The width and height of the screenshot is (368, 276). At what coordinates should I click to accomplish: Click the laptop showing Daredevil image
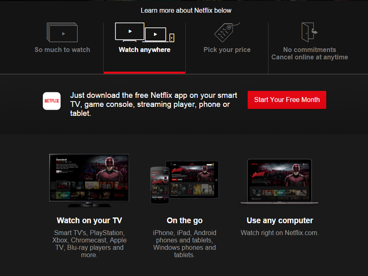tap(280, 181)
